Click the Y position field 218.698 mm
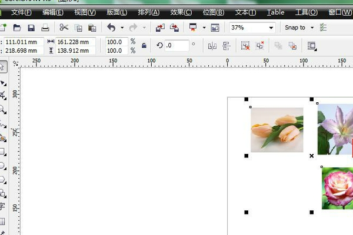 [24, 51]
